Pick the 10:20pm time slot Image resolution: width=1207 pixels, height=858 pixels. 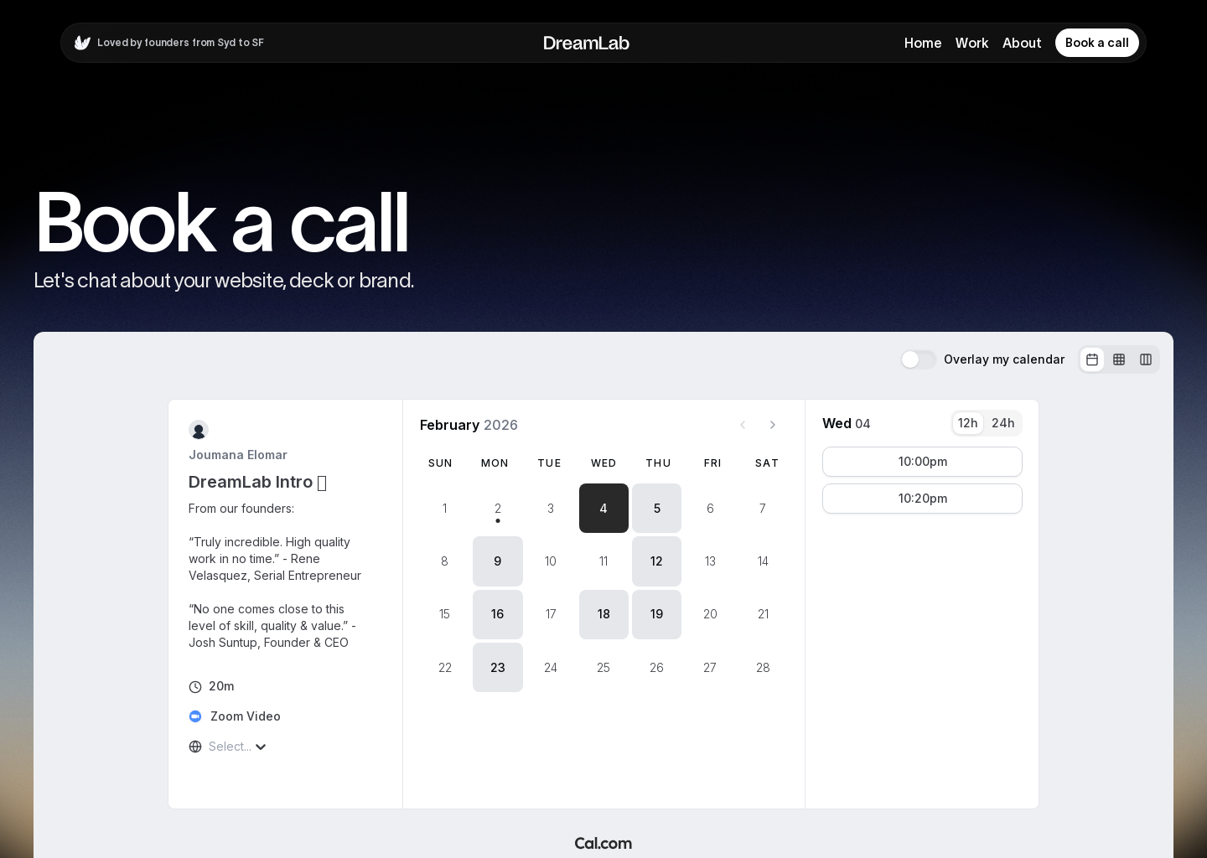922,499
